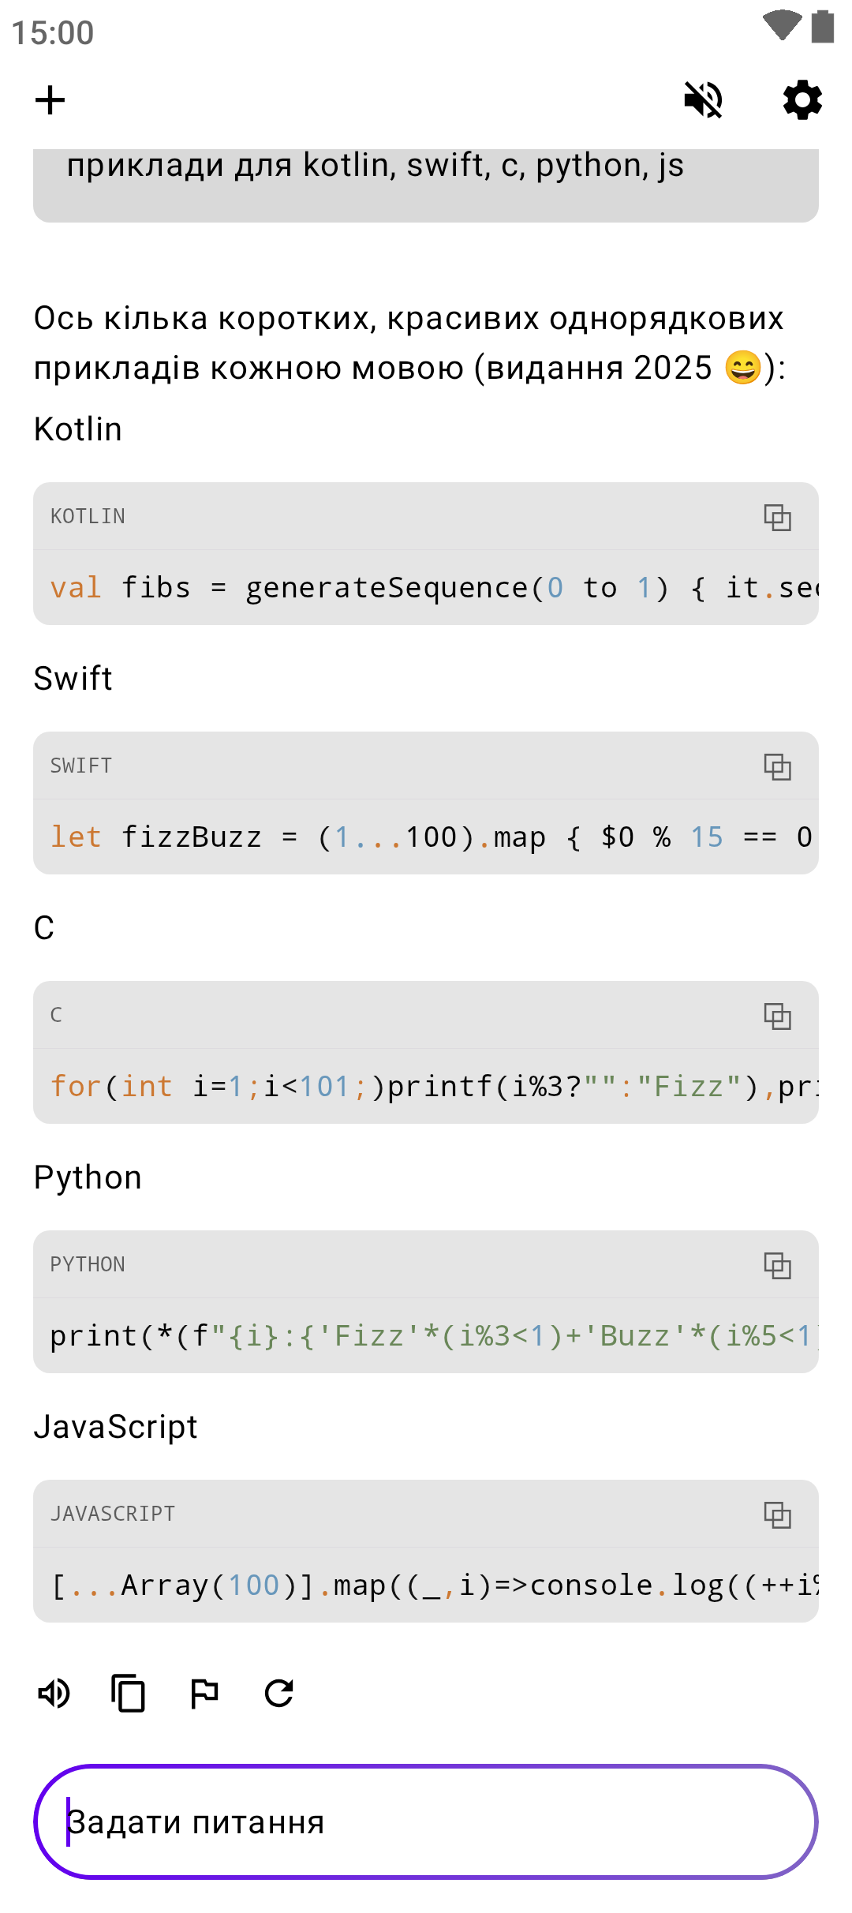The height and width of the screenshot is (1913, 852).
Task: Flag this response with the flag icon
Action: [x=204, y=1693]
